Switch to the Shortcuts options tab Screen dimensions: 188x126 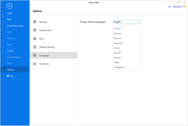pyautogui.click(x=44, y=64)
